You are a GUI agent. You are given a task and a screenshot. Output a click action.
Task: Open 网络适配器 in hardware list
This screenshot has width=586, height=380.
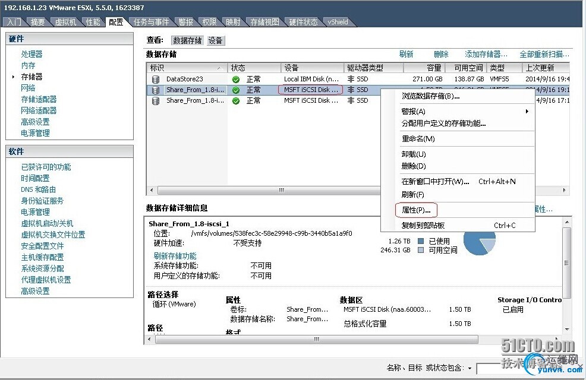(x=39, y=110)
